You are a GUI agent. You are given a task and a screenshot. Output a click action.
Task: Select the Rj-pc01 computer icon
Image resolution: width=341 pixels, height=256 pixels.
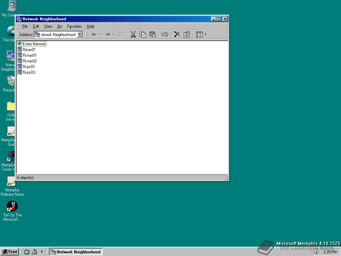(20, 66)
